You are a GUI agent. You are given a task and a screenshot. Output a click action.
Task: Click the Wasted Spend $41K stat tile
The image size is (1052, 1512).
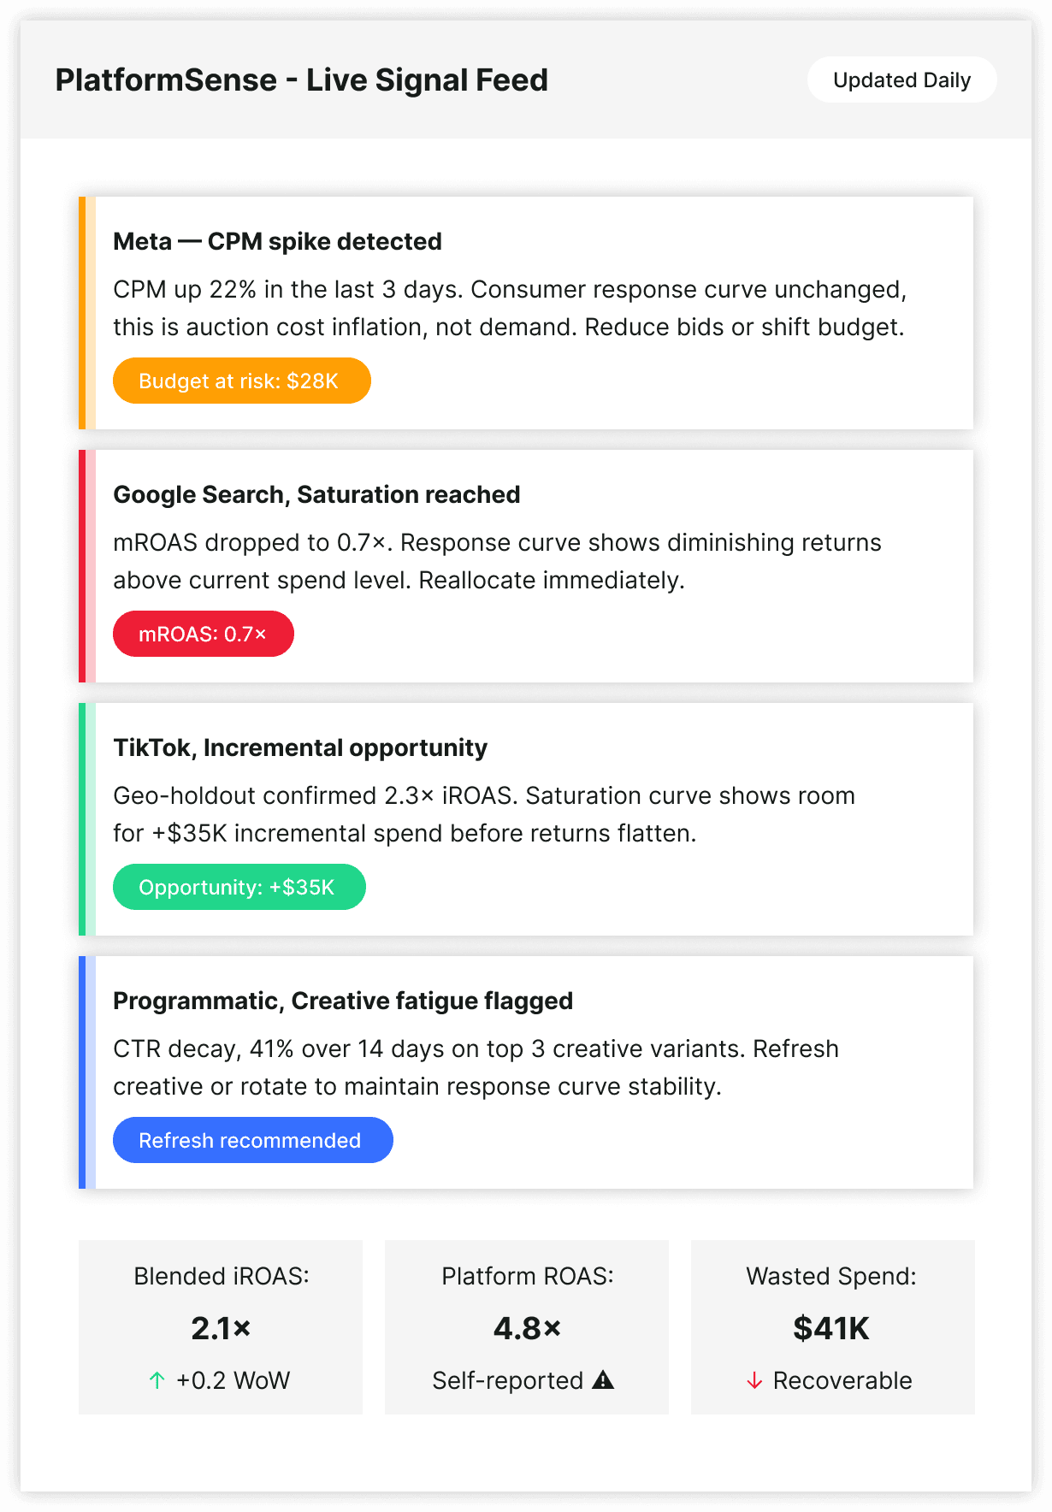pos(832,1326)
